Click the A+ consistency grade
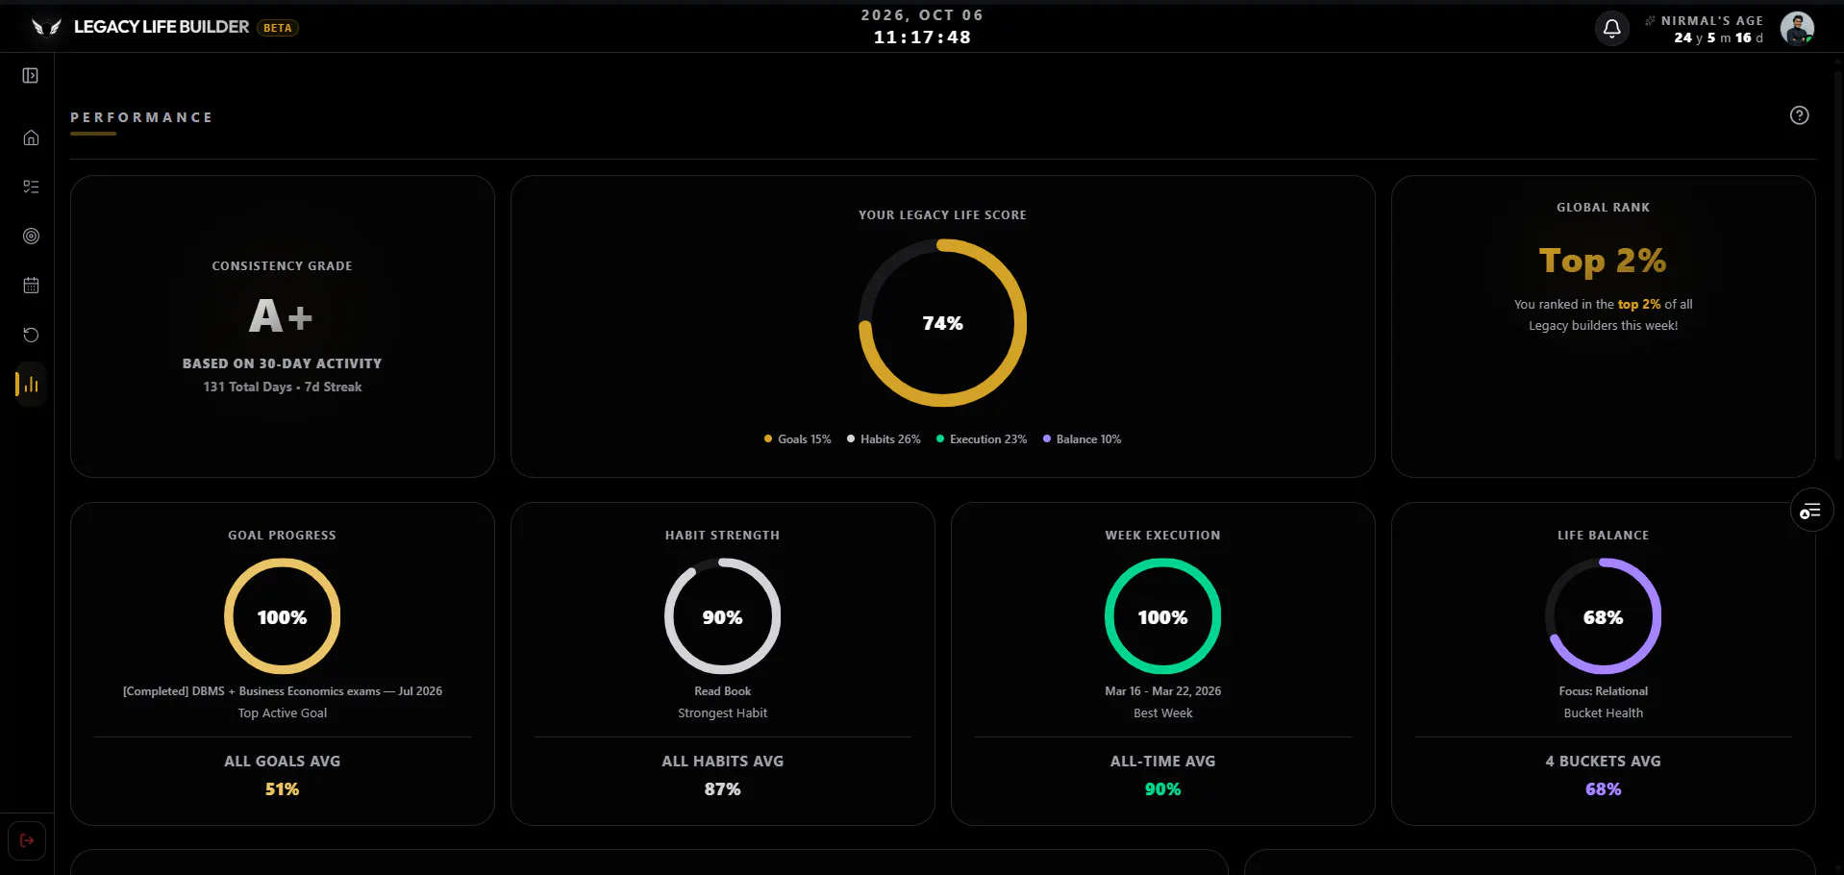This screenshot has width=1844, height=875. click(281, 316)
